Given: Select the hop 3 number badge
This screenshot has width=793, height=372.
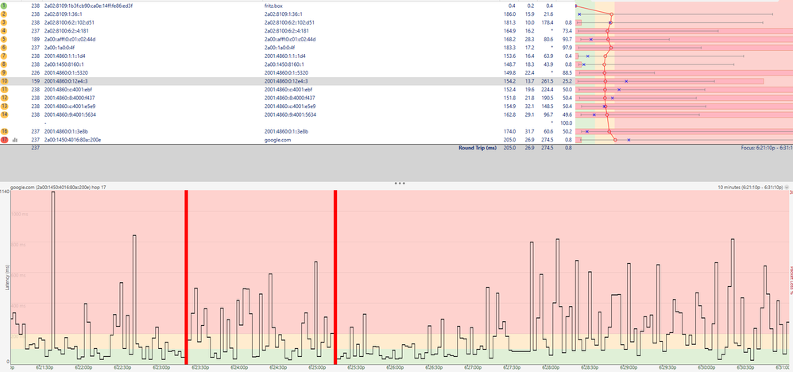Looking at the screenshot, I should pyautogui.click(x=4, y=22).
